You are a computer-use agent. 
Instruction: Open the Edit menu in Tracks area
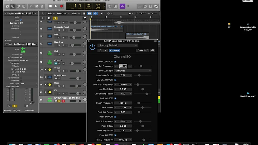pos(51,14)
